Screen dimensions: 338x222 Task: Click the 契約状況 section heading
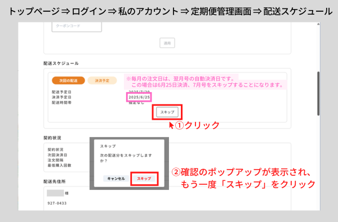(x=52, y=138)
